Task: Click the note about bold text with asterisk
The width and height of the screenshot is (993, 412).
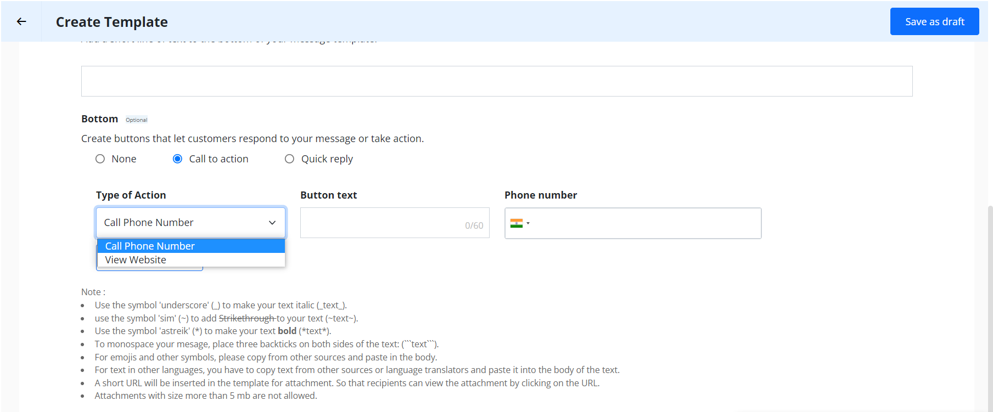Action: [x=213, y=331]
